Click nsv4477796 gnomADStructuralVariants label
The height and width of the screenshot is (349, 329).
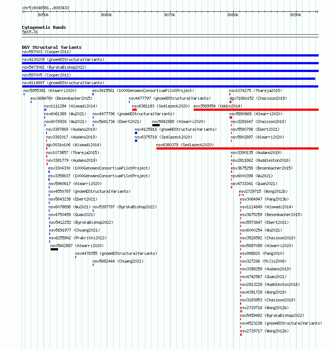[x=134, y=114]
